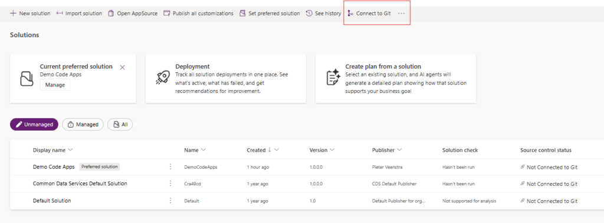Screen dimensions: 604x223
Task: Open more options for Default Solution row
Action: pyautogui.click(x=170, y=200)
